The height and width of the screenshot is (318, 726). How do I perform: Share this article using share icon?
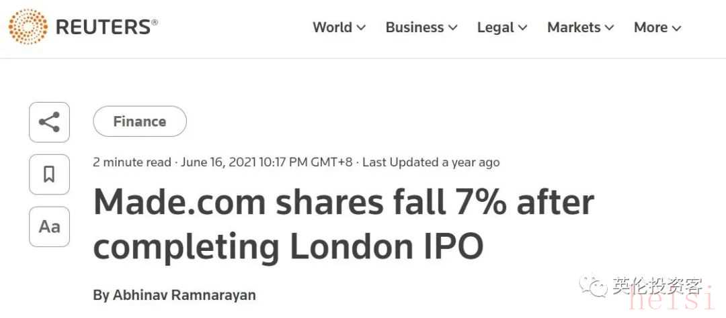49,122
